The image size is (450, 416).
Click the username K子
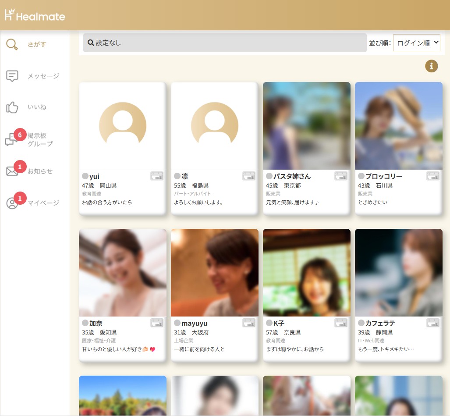[279, 324]
